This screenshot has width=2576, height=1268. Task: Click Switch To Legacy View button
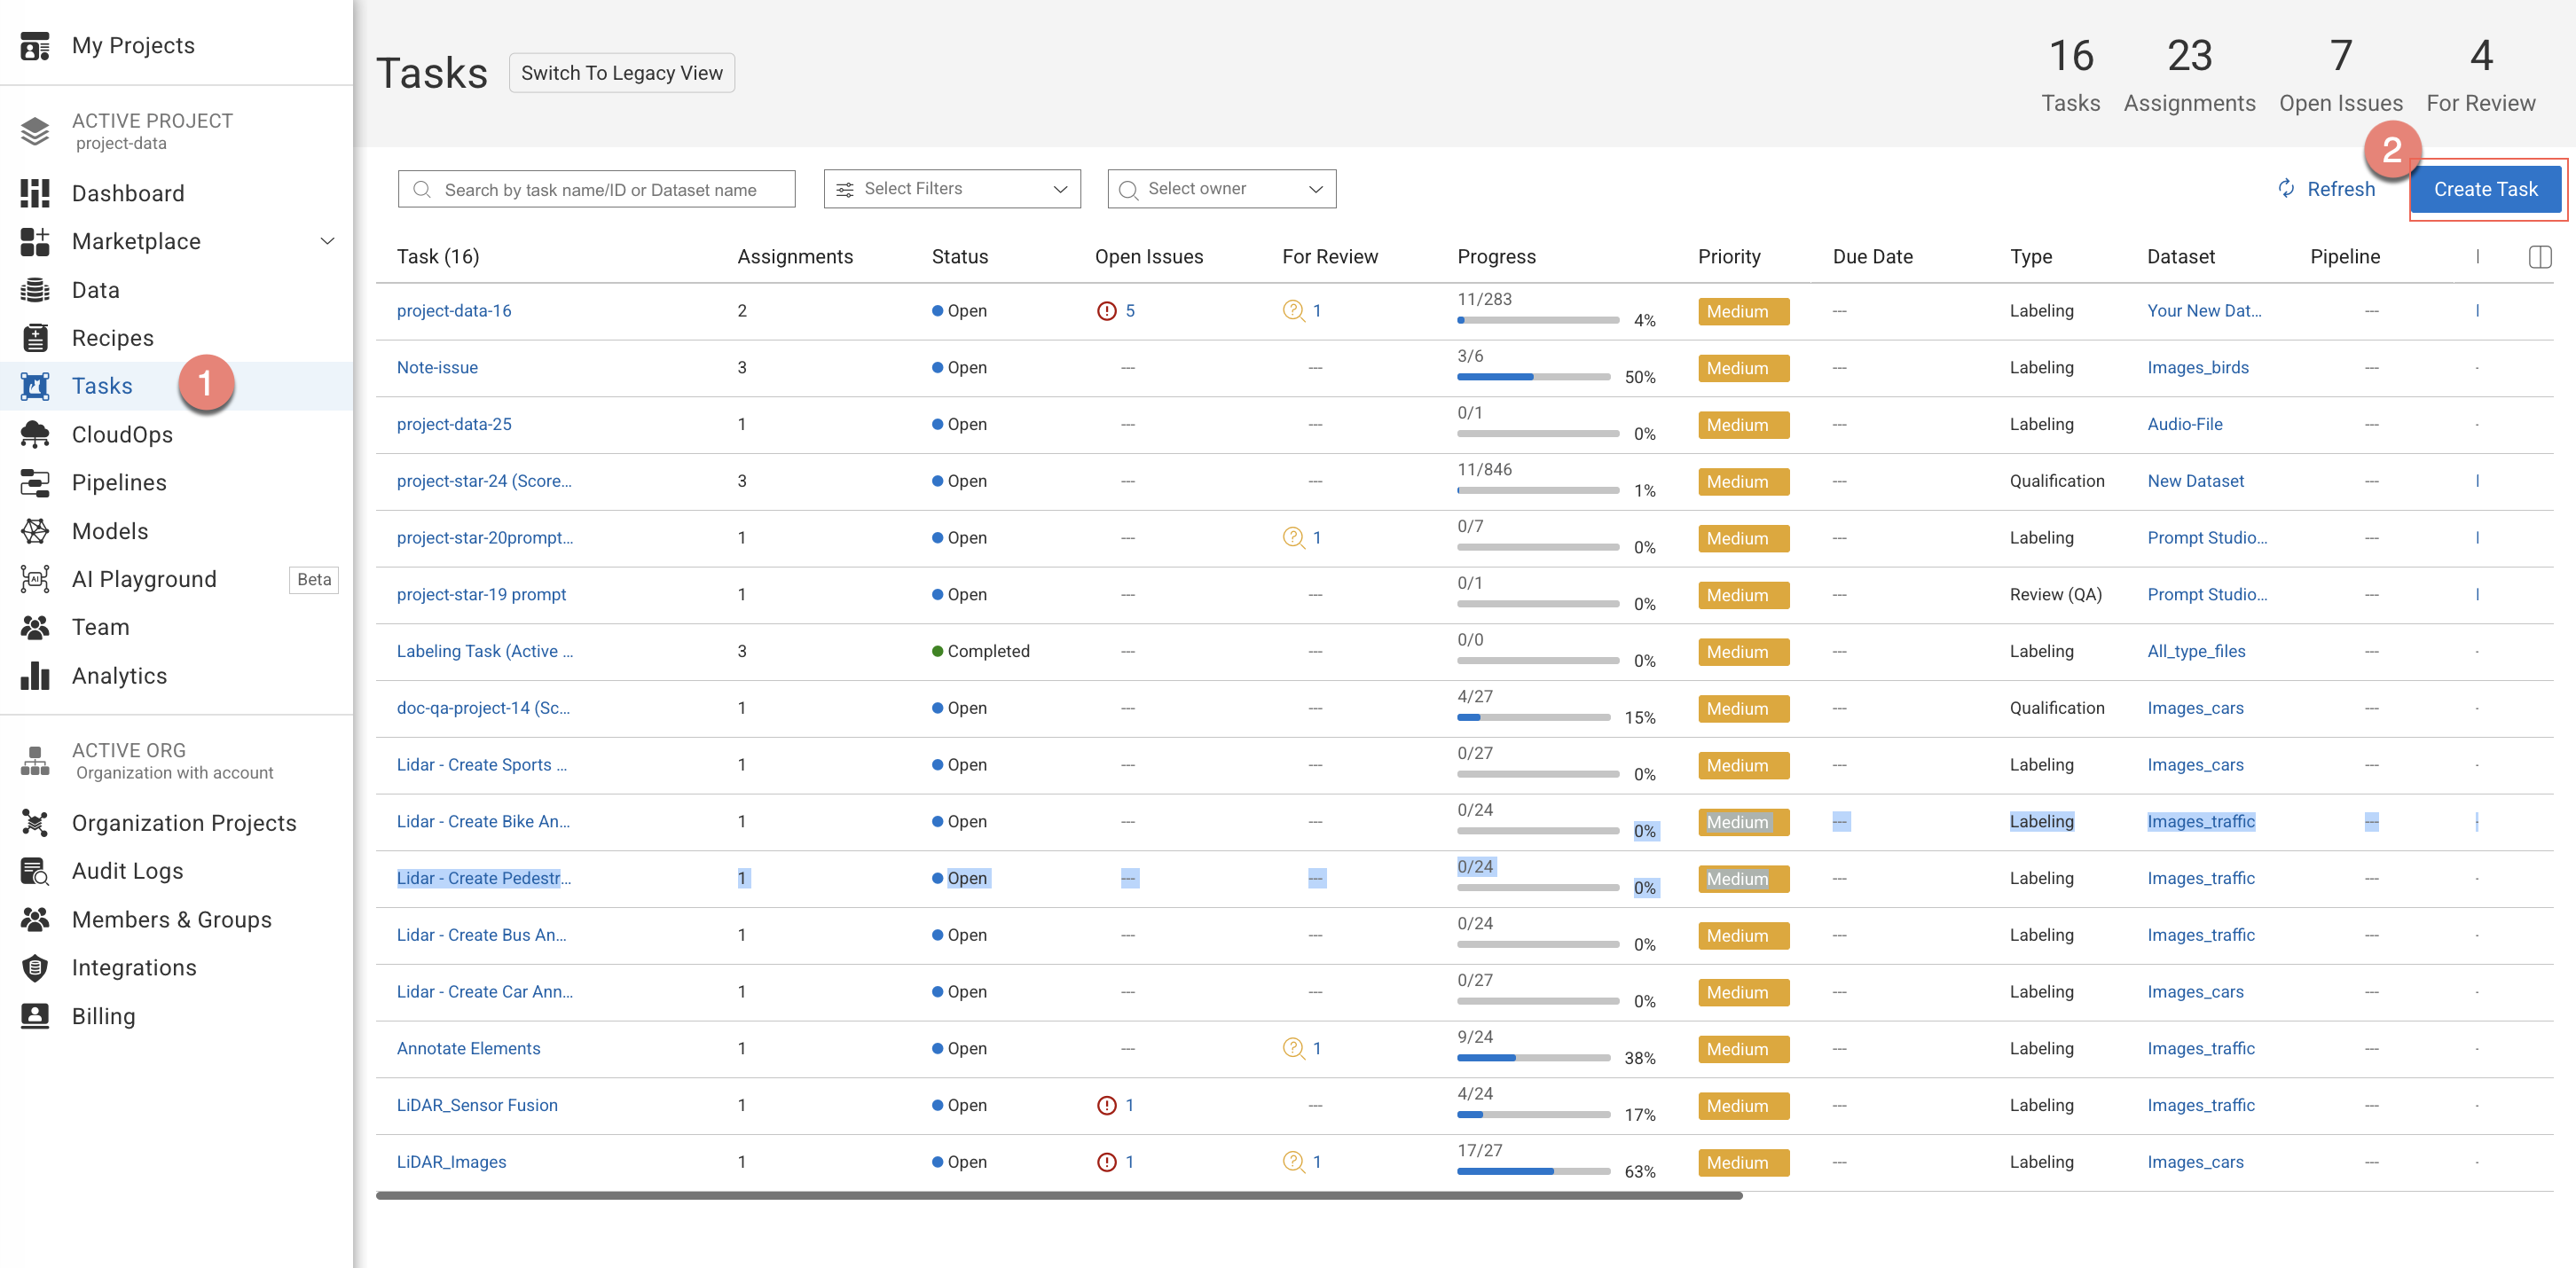pos(621,73)
